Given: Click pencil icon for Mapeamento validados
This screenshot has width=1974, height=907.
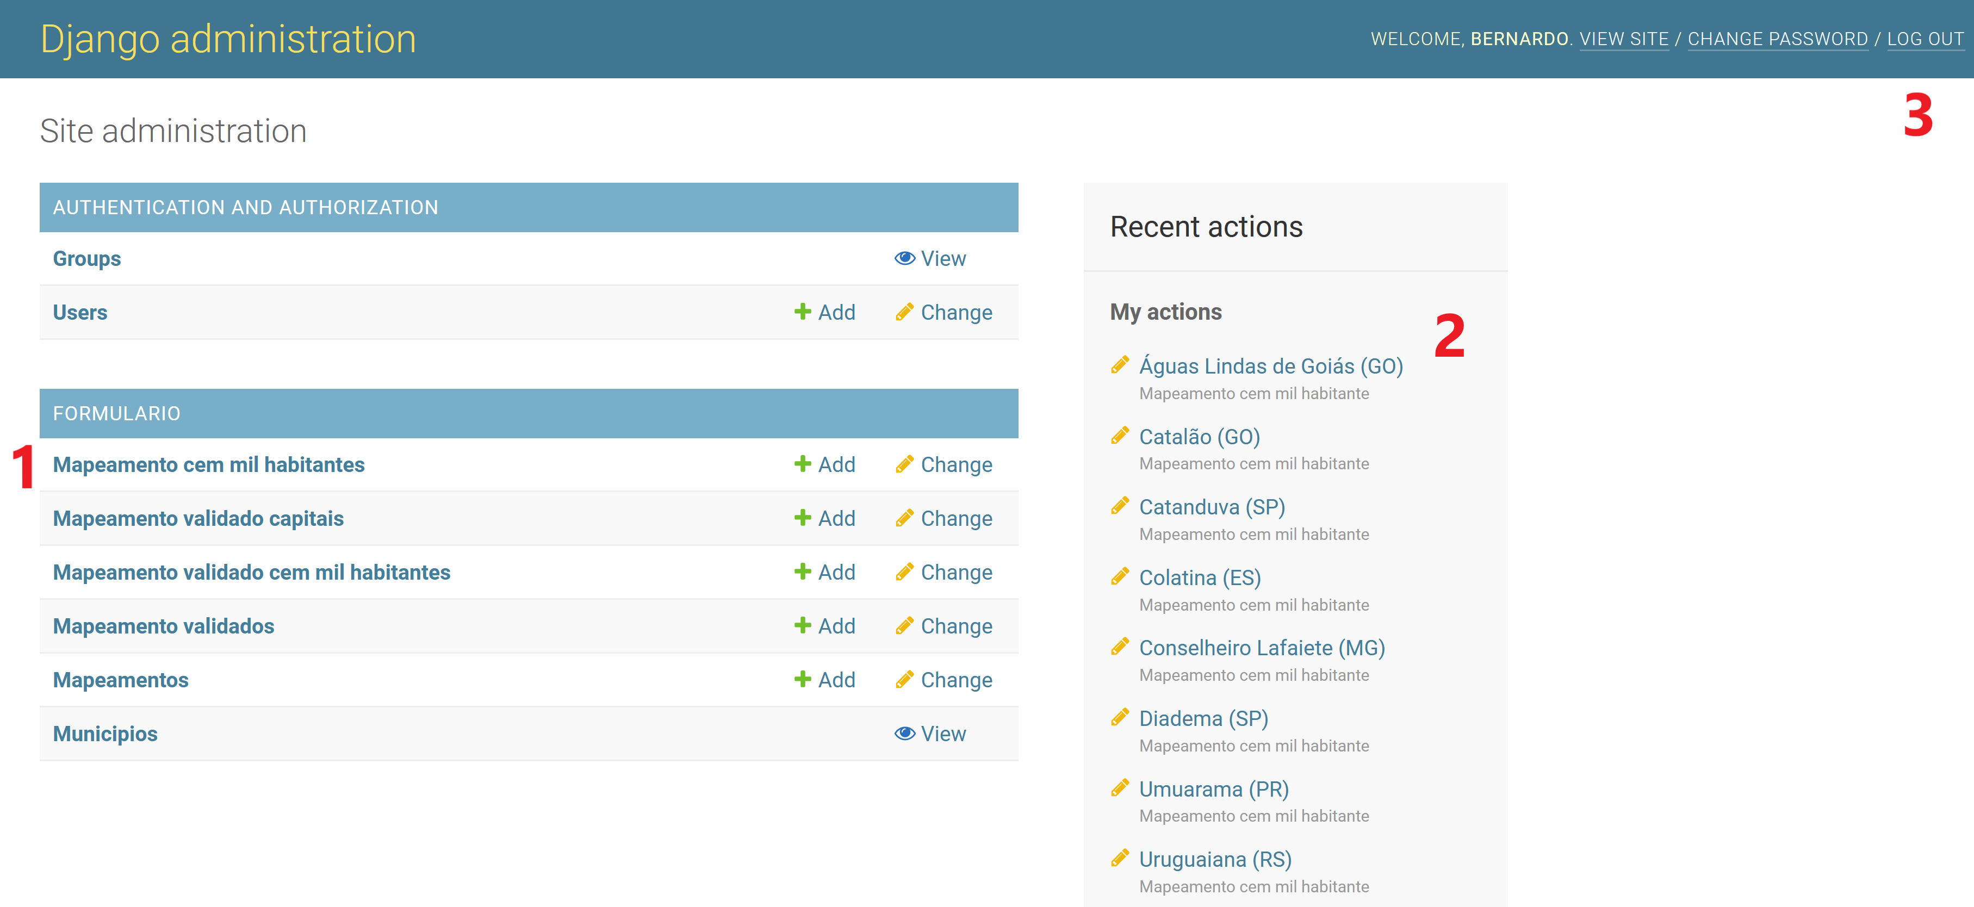Looking at the screenshot, I should tap(904, 626).
